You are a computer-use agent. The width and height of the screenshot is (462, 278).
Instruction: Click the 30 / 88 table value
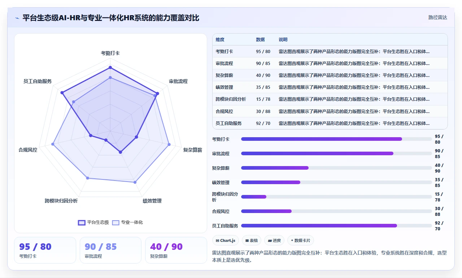pos(263,111)
